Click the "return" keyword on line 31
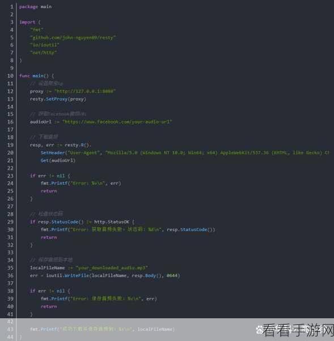334x341 pixels. click(49, 238)
